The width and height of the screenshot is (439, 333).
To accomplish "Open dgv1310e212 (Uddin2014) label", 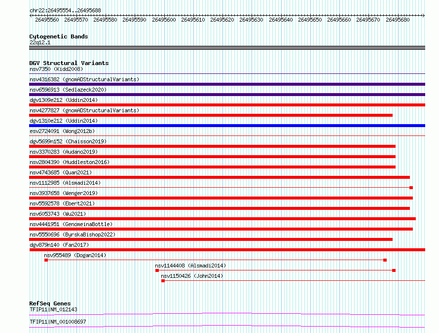I will coord(64,121).
